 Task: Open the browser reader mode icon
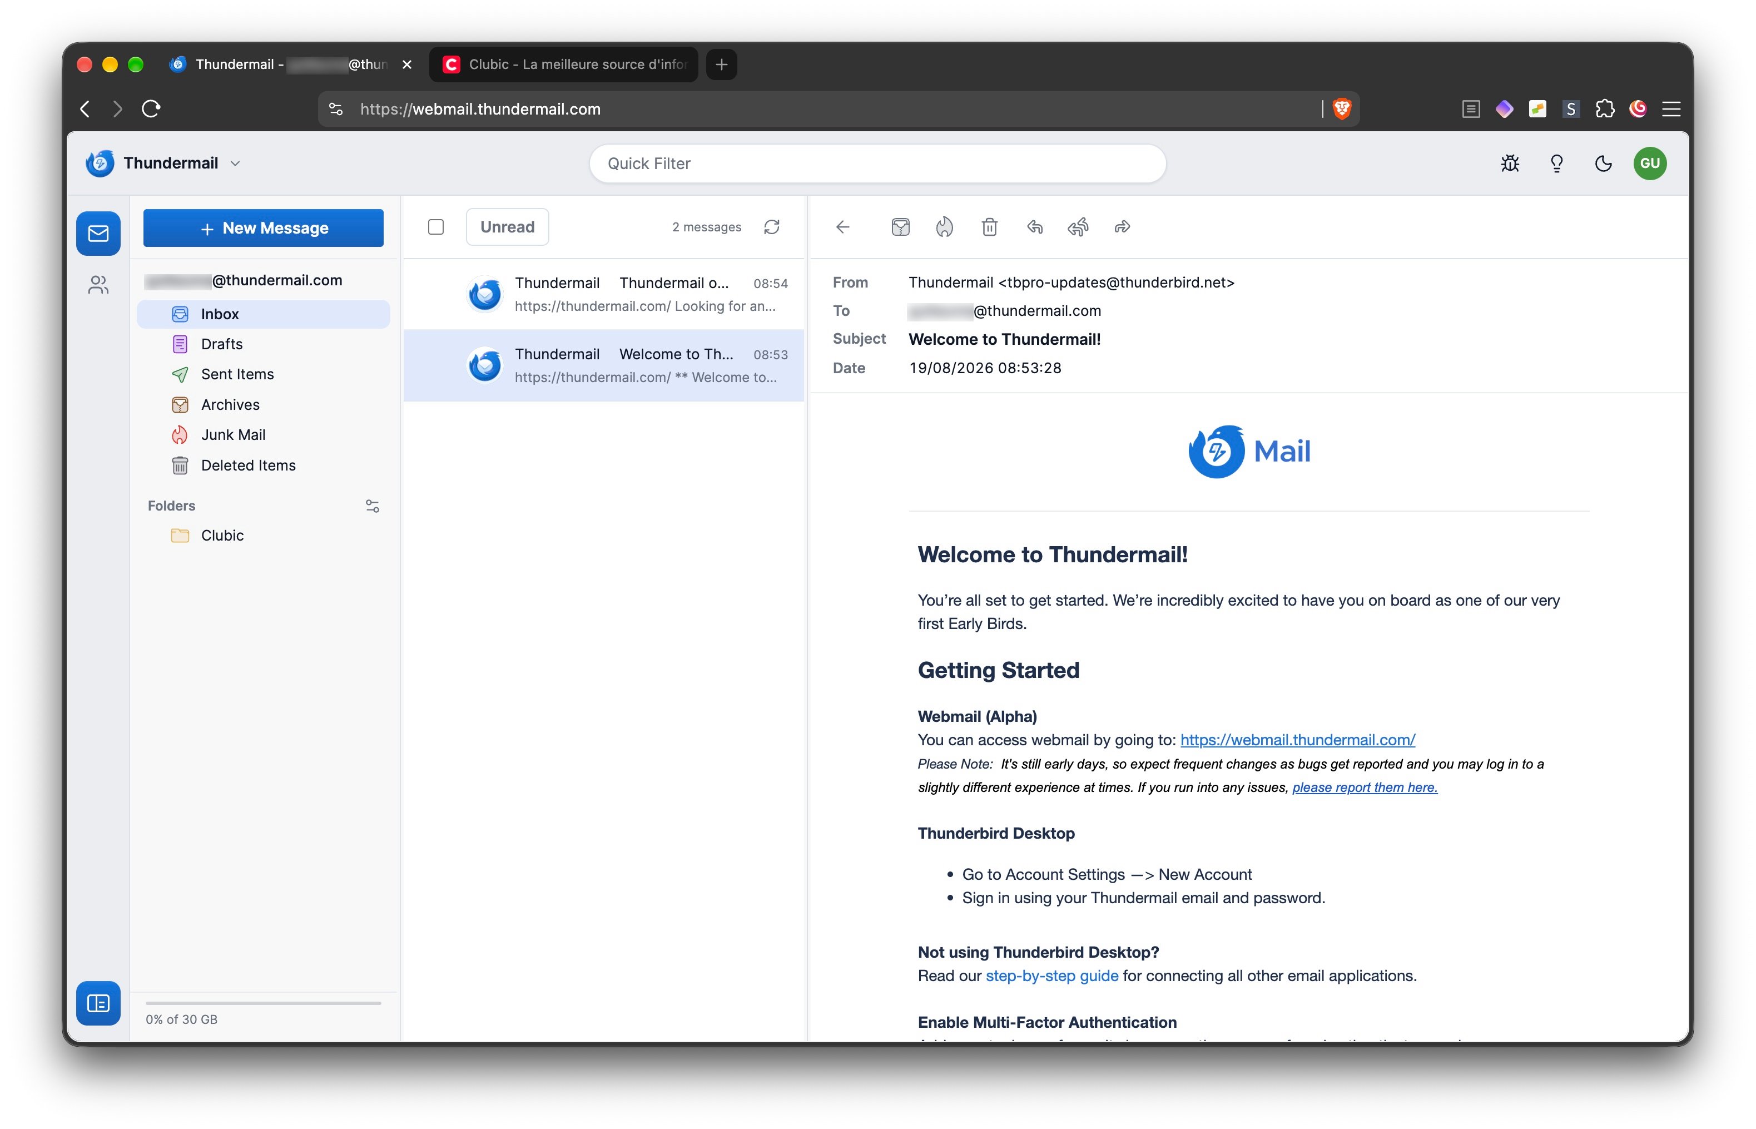pyautogui.click(x=1471, y=108)
